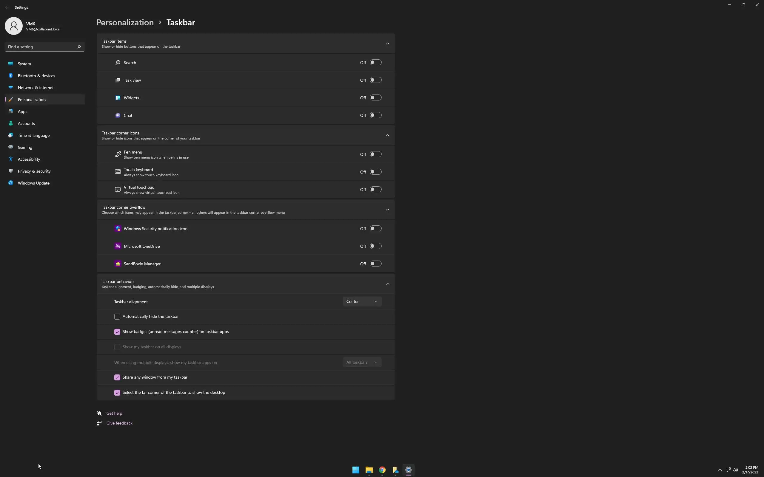Click the search magnifier in Find a setting
Screen dimensions: 764x477
coord(79,47)
